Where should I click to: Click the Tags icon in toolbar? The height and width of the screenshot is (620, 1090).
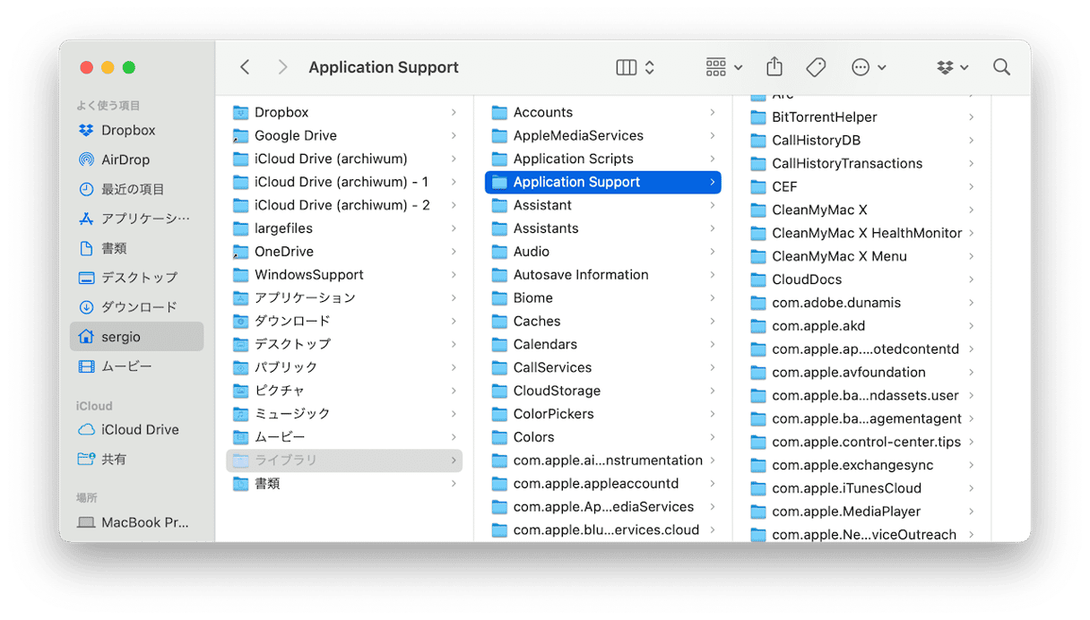click(816, 67)
